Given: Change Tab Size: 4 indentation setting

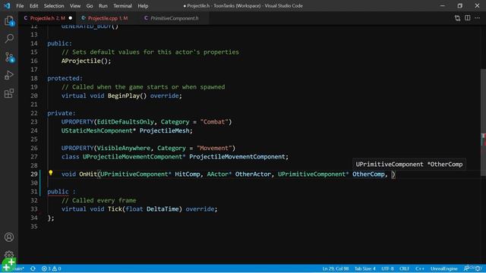Looking at the screenshot, I should (364, 268).
